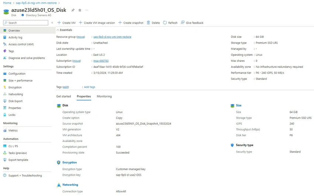Click Add tags link
This screenshot has width=314, height=196.
89,87
